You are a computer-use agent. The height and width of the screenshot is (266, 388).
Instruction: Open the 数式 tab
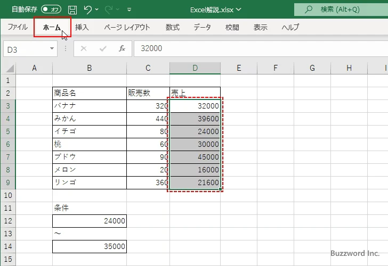pos(173,27)
